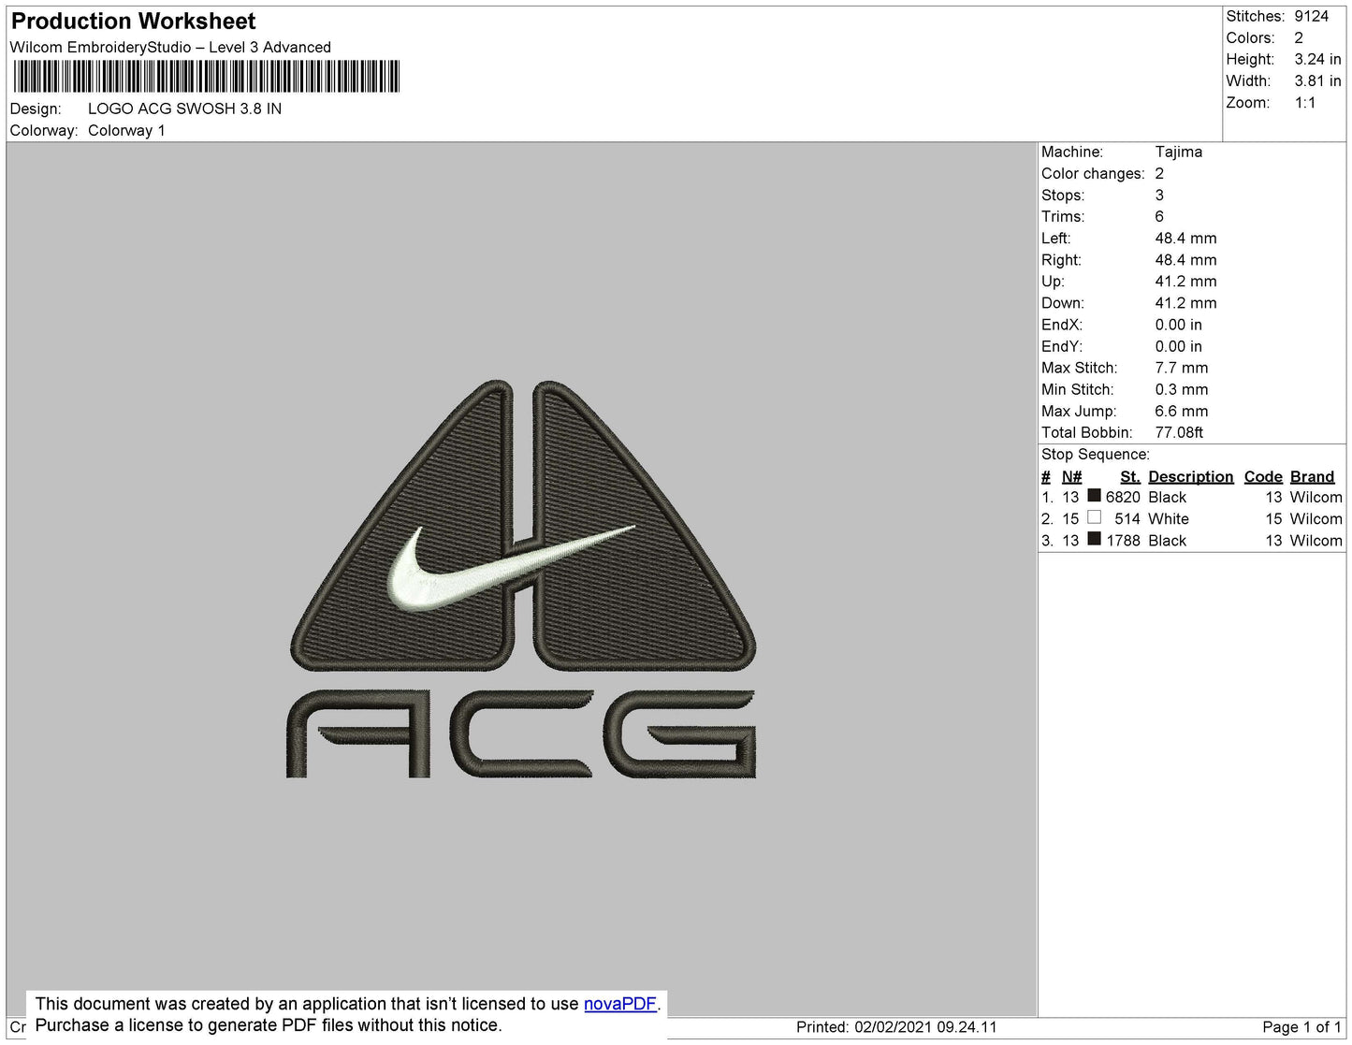Viewport: 1352px width, 1045px height.
Task: Click the 'Code' column header
Action: point(1262,476)
